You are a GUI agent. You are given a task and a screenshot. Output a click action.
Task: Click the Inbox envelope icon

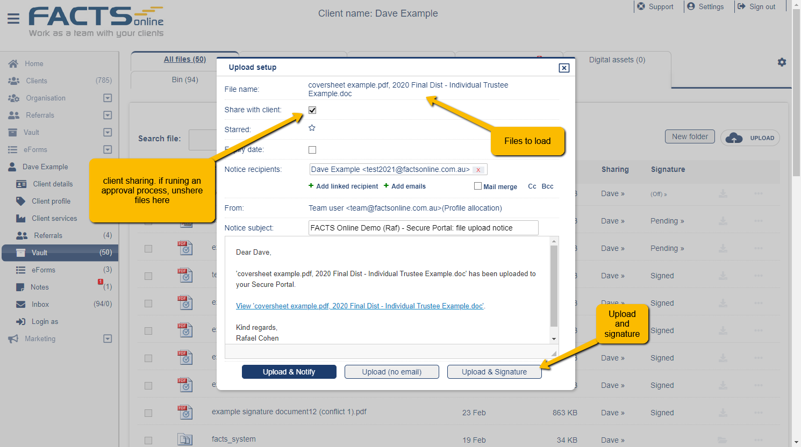click(21, 304)
